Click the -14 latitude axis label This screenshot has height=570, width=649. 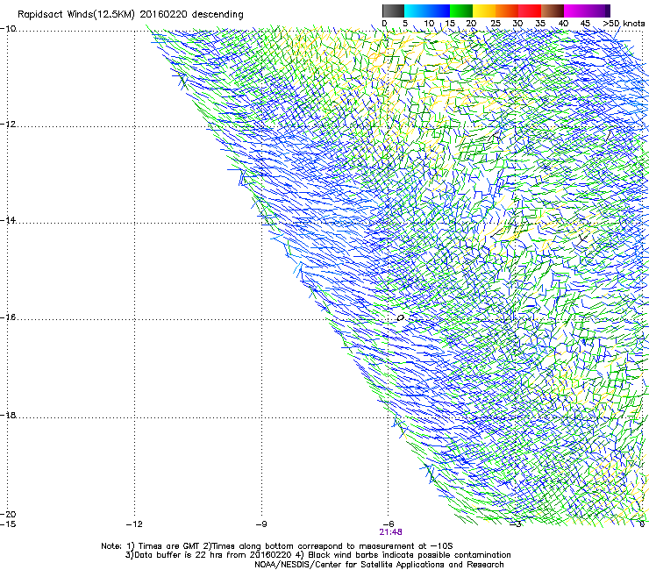8,220
